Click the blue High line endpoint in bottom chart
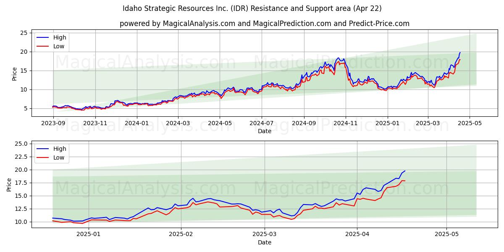 (x=405, y=171)
